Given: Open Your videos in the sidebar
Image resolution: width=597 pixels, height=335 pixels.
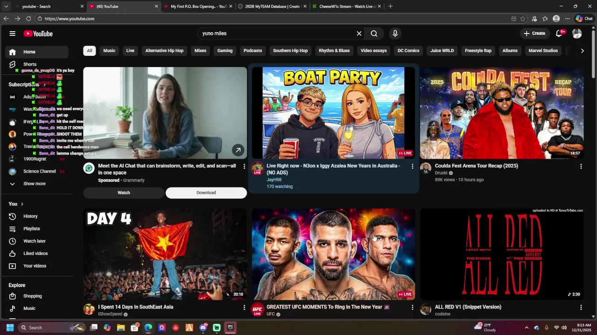Looking at the screenshot, I should [37, 266].
